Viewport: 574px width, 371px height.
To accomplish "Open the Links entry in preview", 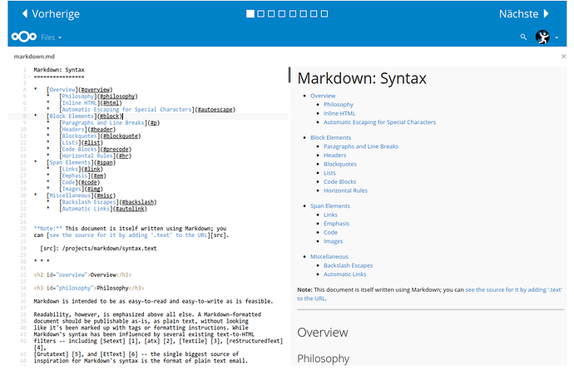I will click(x=330, y=215).
